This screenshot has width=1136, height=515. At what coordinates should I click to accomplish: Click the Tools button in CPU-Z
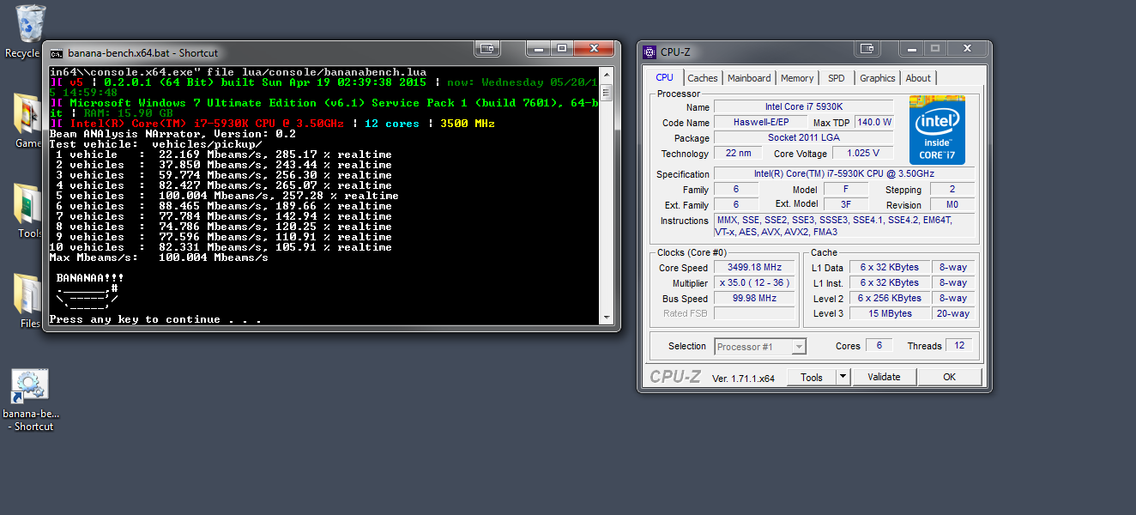tap(812, 377)
